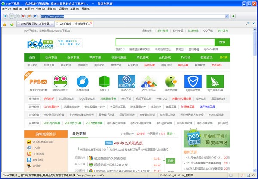Open the red 驱动下载 category link
Viewport: 258px width, 179px height.
(x=150, y=65)
